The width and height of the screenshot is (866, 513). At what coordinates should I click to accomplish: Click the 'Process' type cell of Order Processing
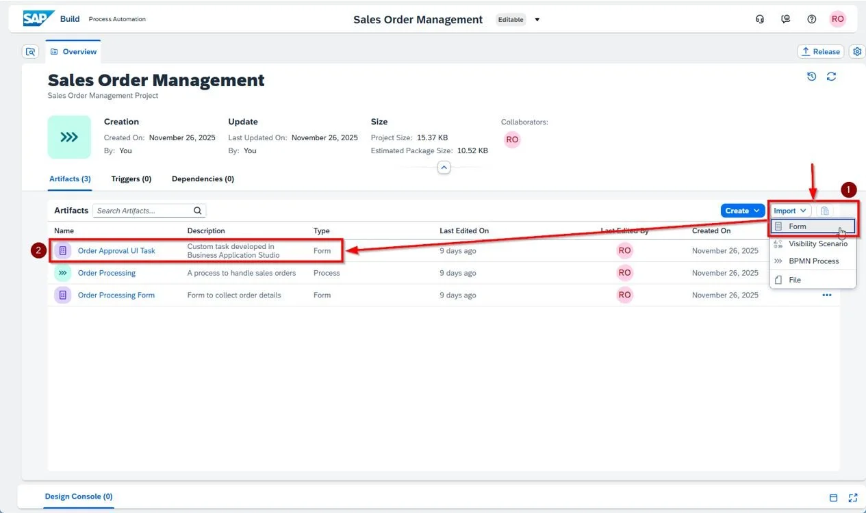[x=327, y=273]
